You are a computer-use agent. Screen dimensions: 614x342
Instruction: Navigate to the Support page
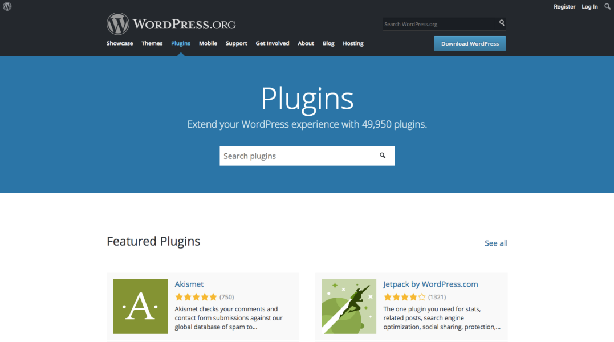click(x=237, y=43)
